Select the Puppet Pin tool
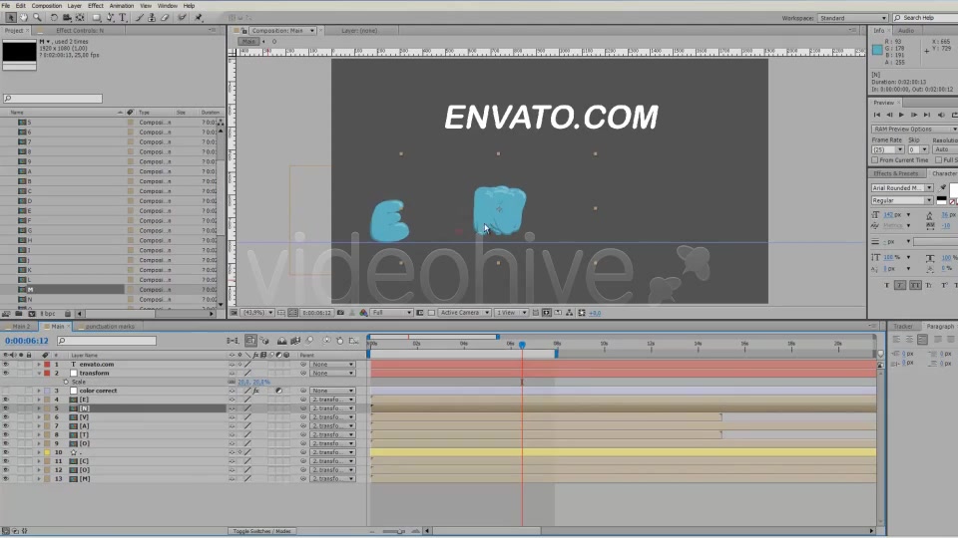Viewport: 958px width, 538px height. (x=198, y=18)
